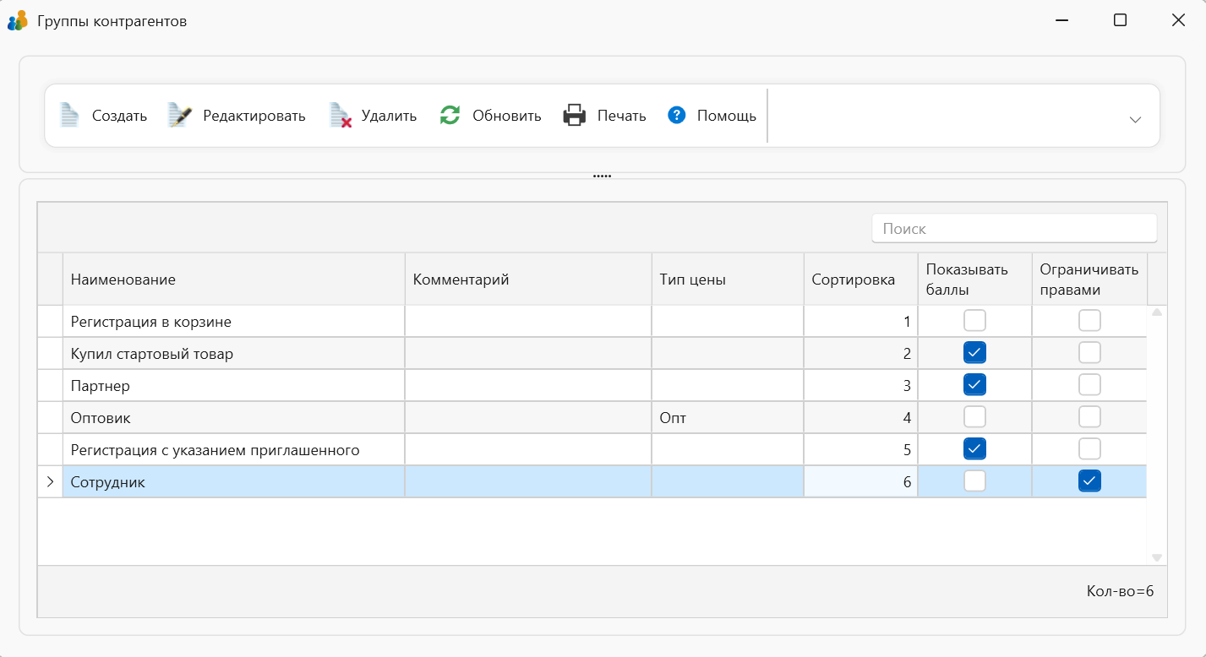Select the Сотрудник row name

tap(108, 482)
